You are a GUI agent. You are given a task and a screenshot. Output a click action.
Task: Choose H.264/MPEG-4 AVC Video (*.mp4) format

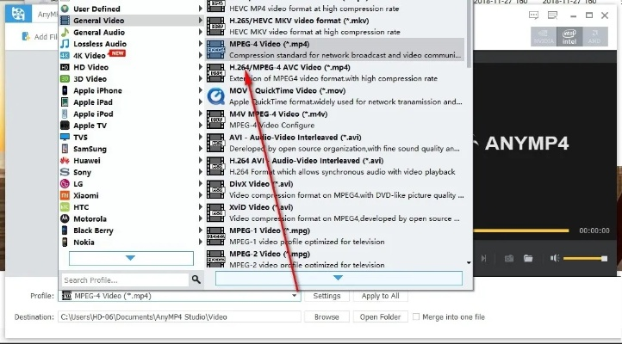pyautogui.click(x=289, y=67)
